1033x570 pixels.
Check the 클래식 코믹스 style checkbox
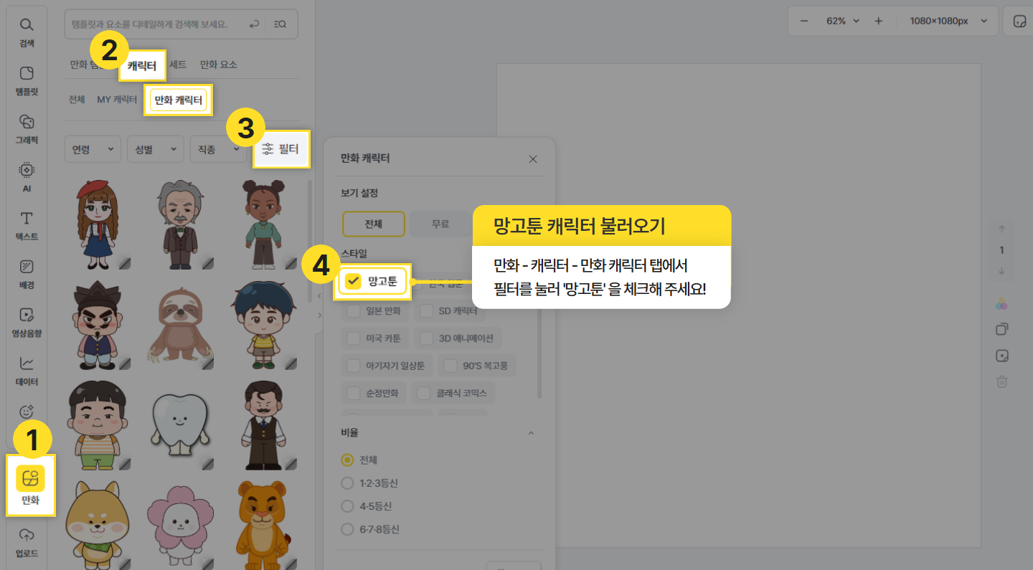pos(424,393)
